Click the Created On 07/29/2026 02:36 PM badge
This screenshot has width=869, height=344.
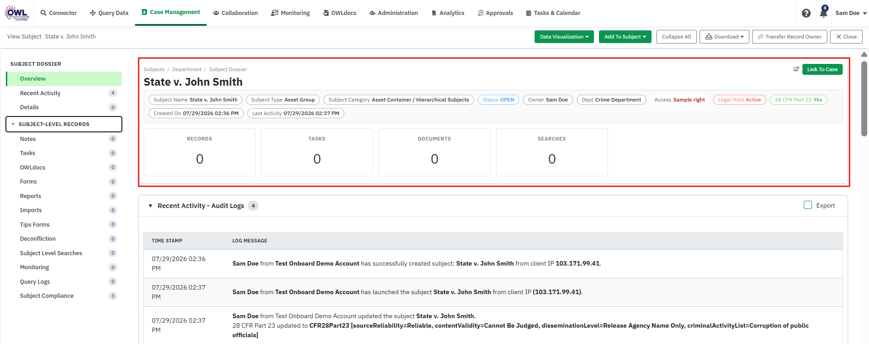pyautogui.click(x=196, y=113)
